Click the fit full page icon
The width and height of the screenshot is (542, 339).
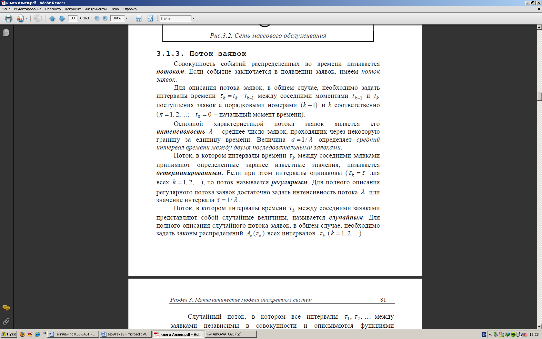tap(150, 18)
